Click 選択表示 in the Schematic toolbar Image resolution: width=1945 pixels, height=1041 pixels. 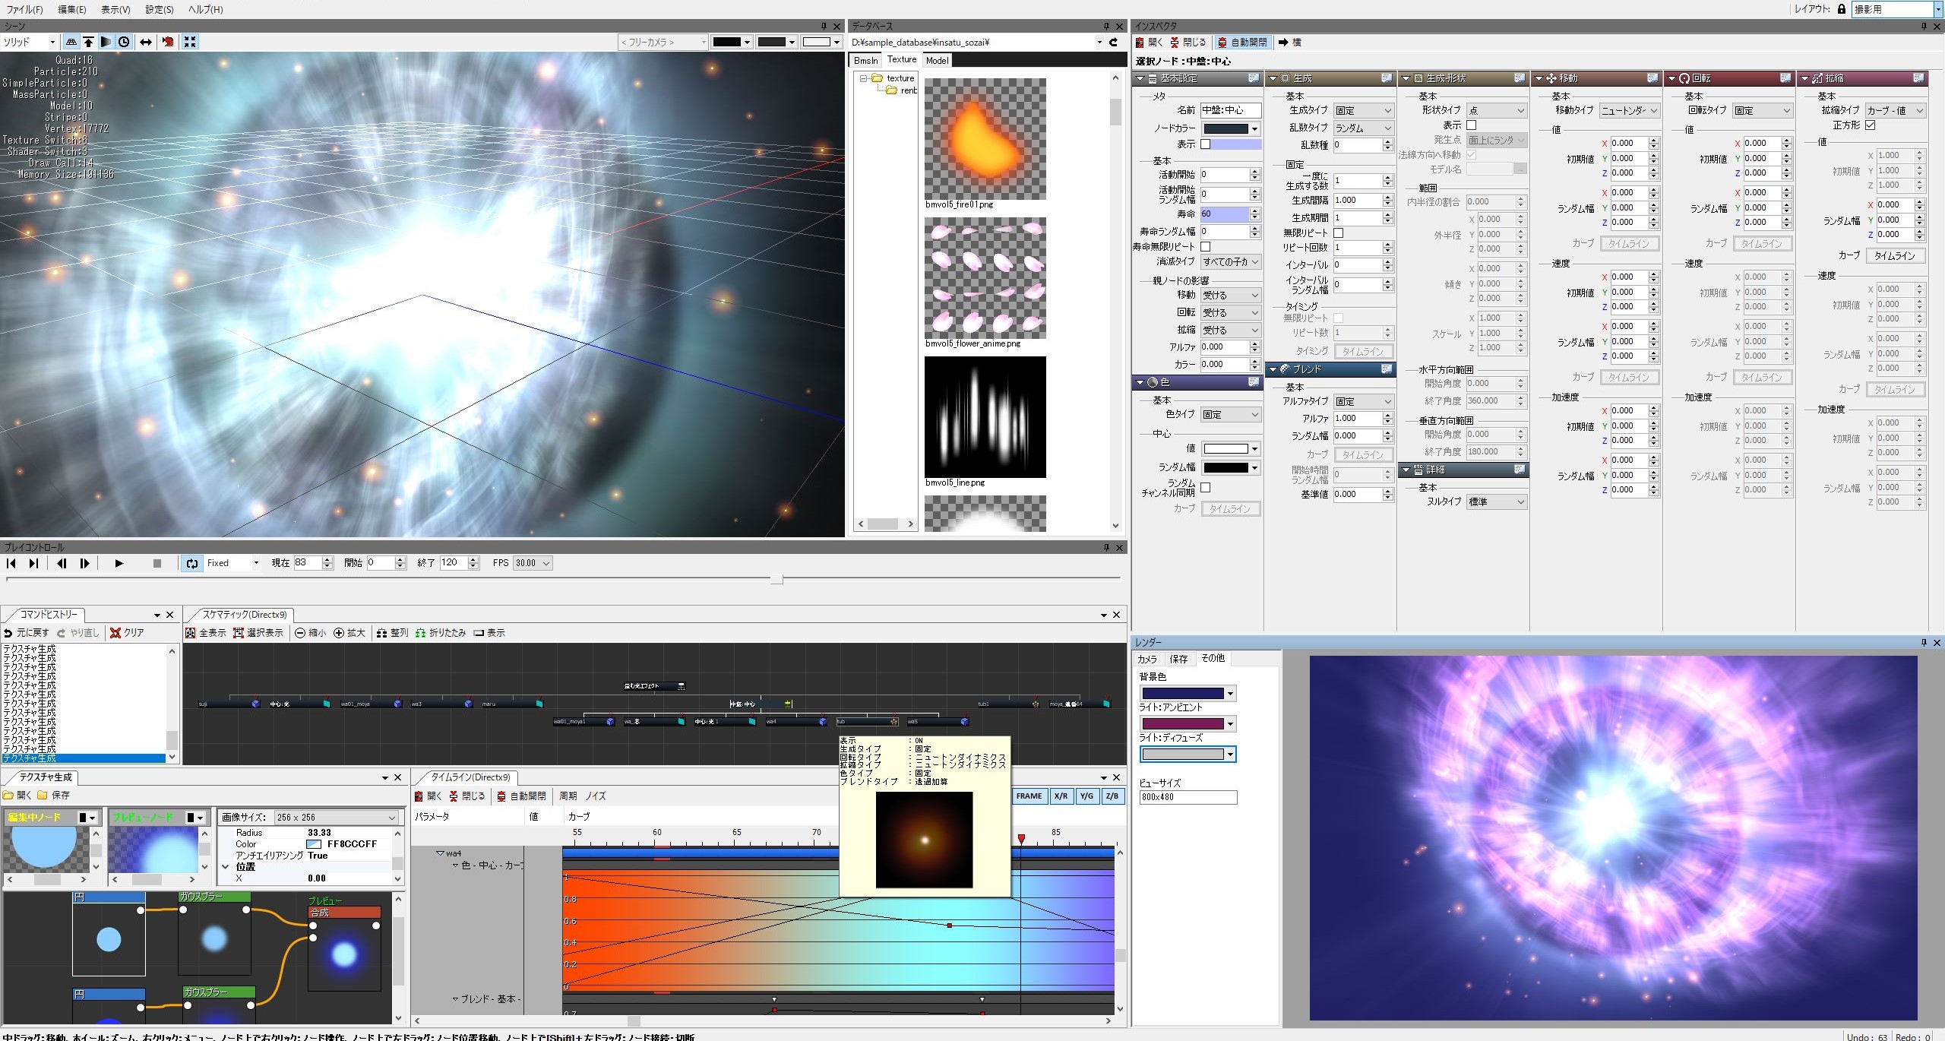coord(258,633)
